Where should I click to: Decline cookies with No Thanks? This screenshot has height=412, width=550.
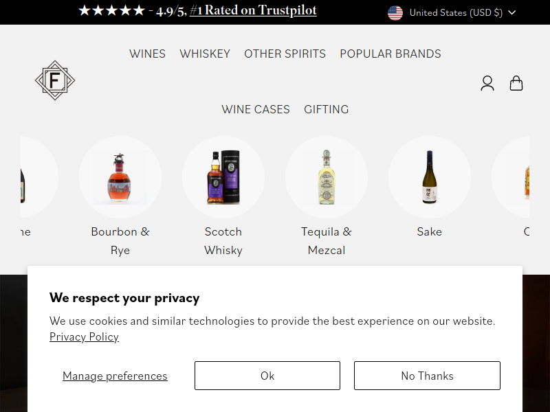[x=427, y=376]
